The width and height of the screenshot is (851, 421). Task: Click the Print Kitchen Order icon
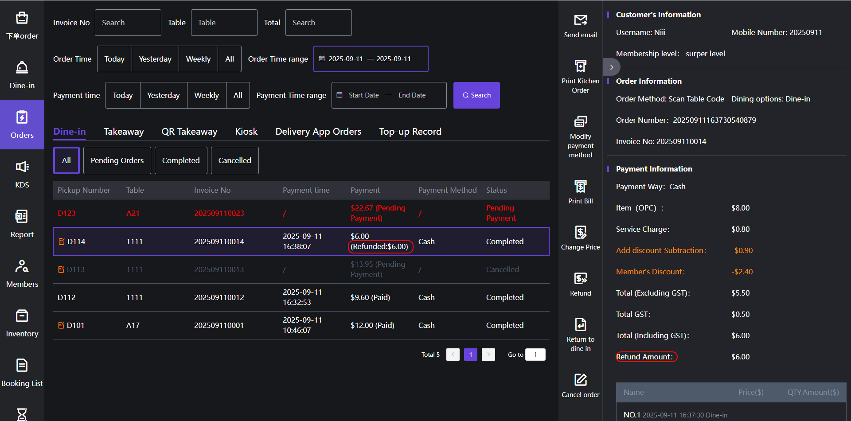[x=580, y=66]
